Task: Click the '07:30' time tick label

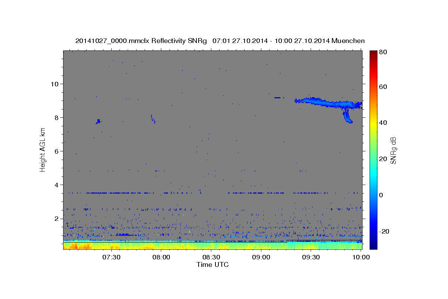Action: click(x=111, y=257)
